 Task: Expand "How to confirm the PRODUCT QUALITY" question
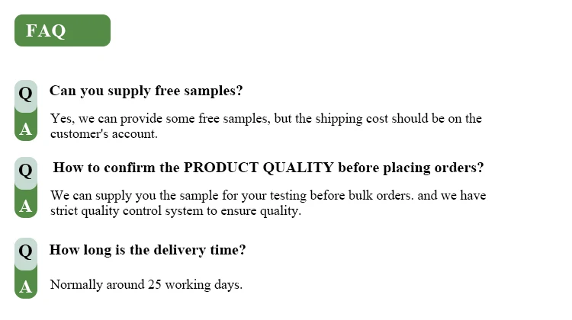[x=268, y=168]
